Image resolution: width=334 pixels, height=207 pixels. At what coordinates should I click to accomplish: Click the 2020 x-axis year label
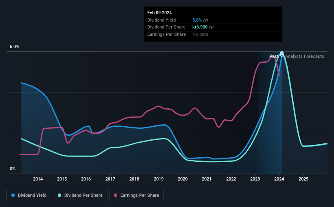[x=183, y=179]
